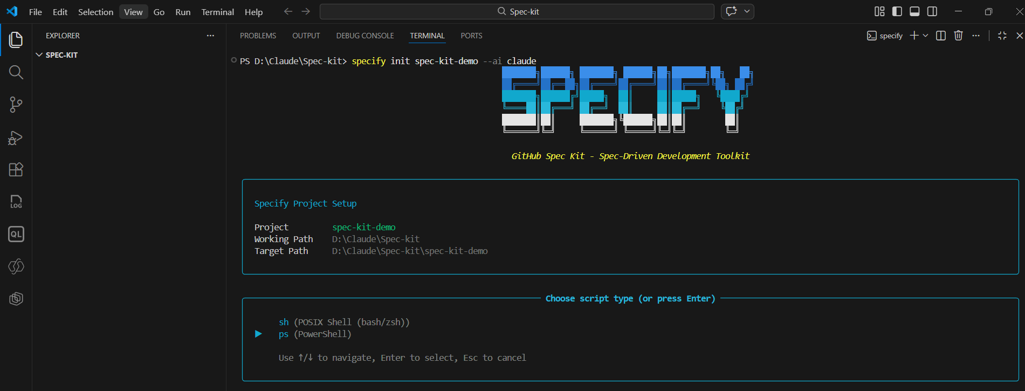Expand the Copilot chat dropdown arrow
This screenshot has height=391, width=1025.
(x=747, y=11)
